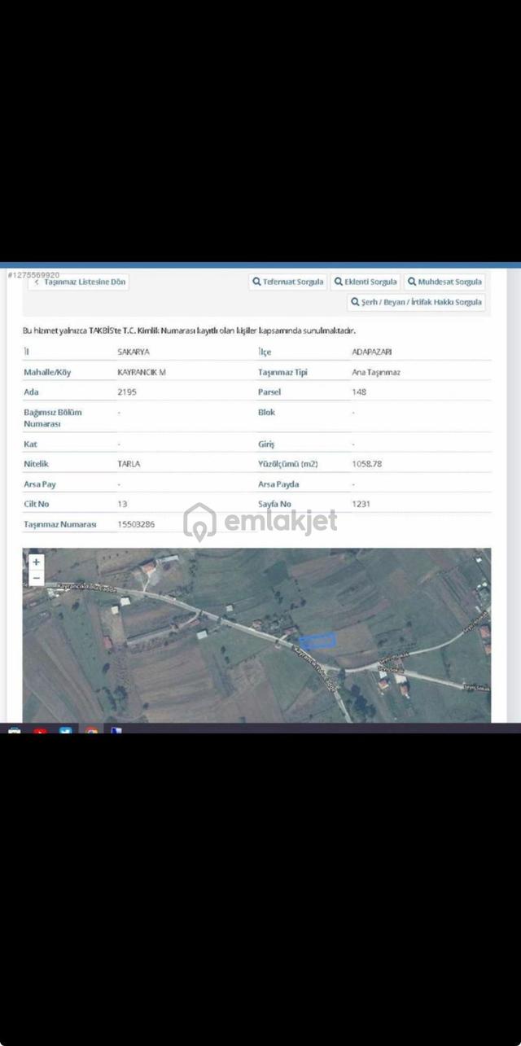Select the neighborhood value KAYRANCIK M

pos(142,372)
